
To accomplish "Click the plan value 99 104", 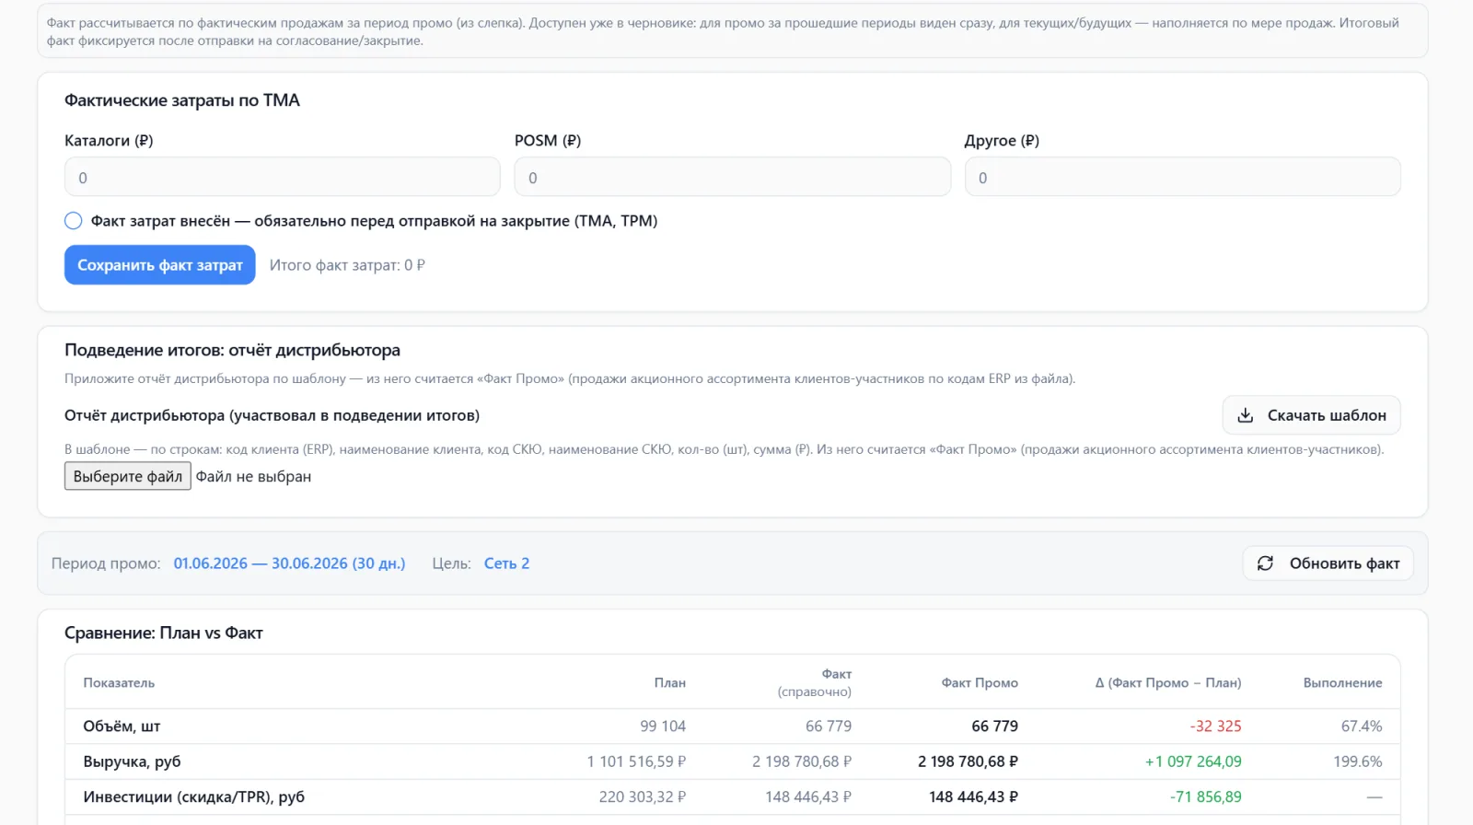I will pyautogui.click(x=663, y=726).
